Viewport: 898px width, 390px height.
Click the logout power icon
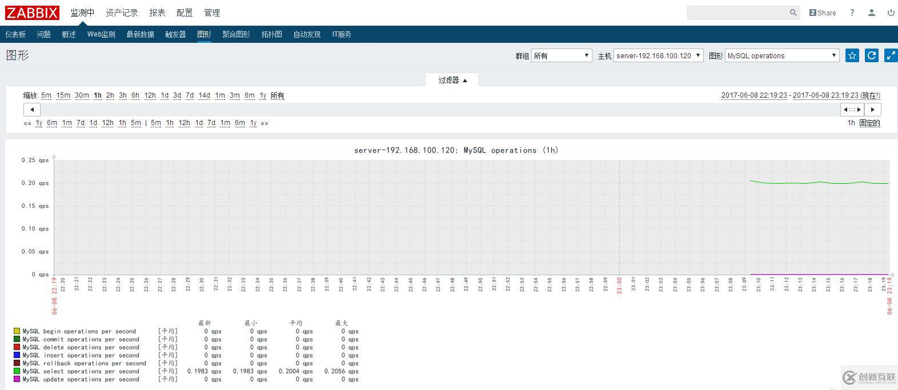[x=891, y=13]
